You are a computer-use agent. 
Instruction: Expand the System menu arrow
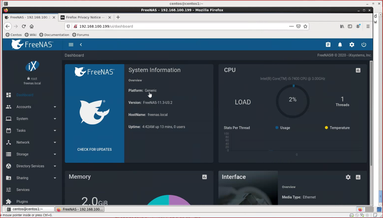55,119
